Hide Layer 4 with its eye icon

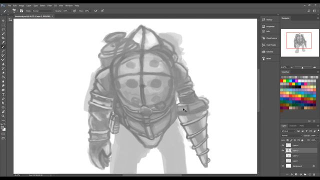coord(283,145)
